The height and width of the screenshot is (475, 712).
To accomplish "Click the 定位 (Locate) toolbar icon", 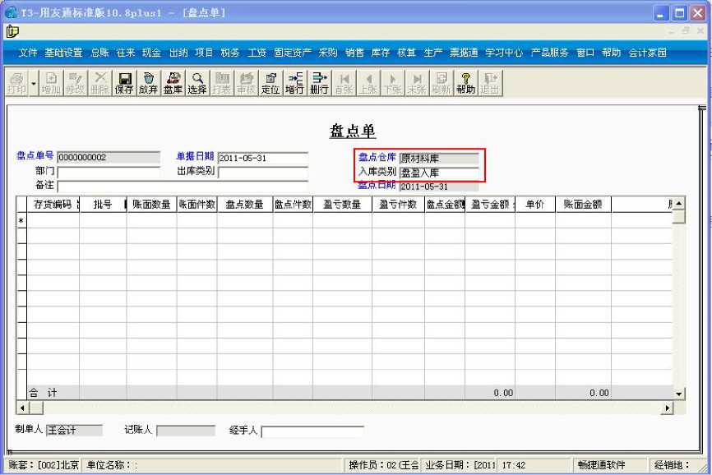I will click(270, 83).
